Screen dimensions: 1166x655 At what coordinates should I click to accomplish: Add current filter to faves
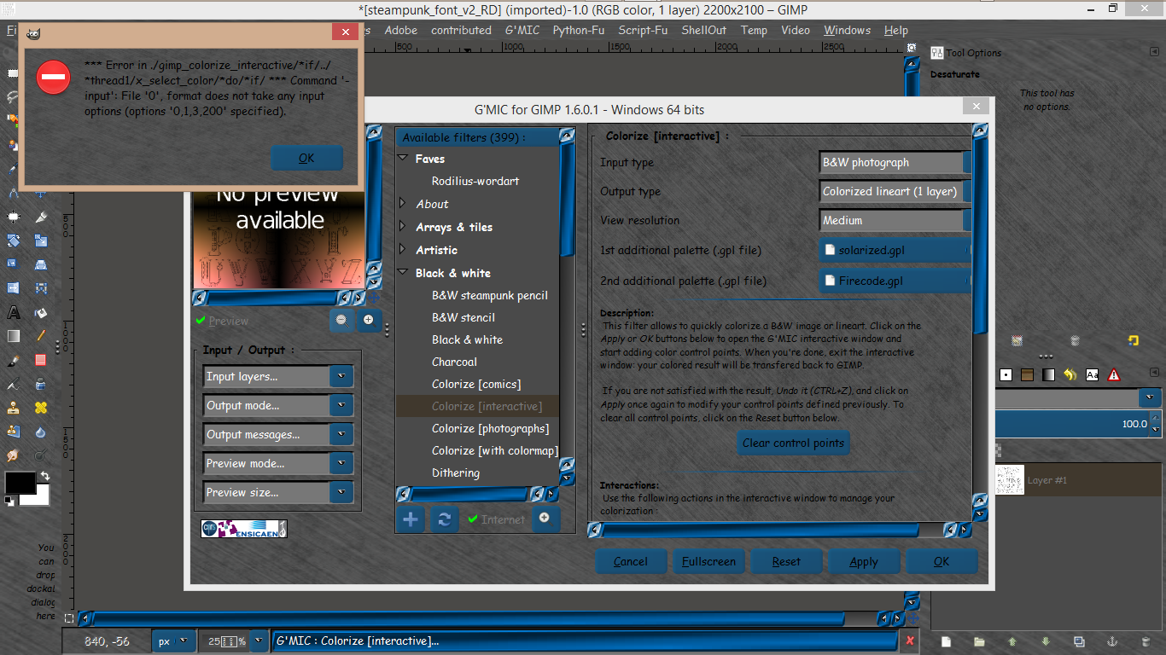click(x=411, y=519)
